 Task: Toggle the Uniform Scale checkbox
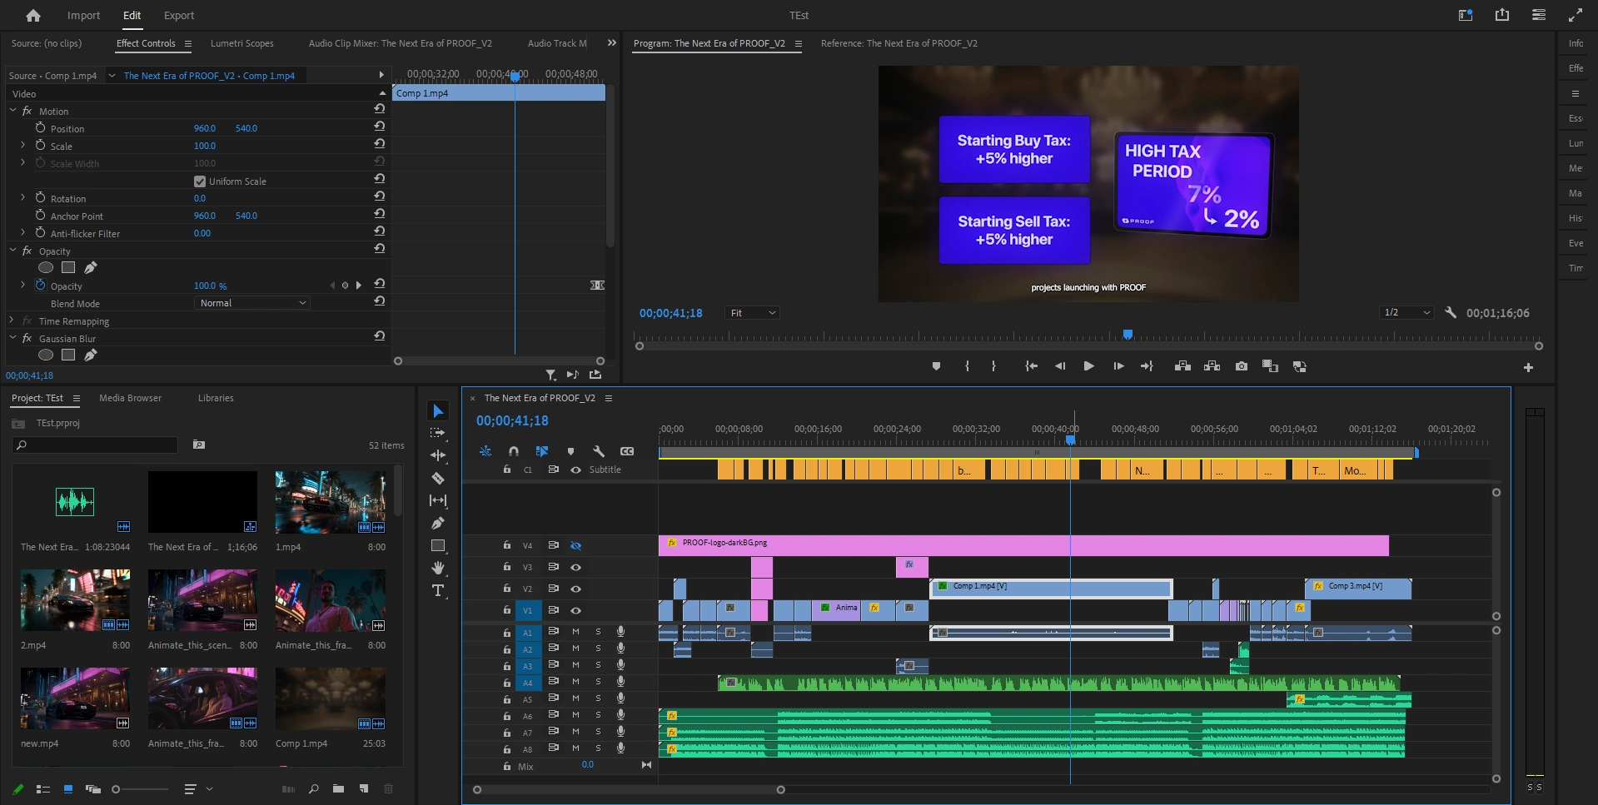[x=200, y=181]
